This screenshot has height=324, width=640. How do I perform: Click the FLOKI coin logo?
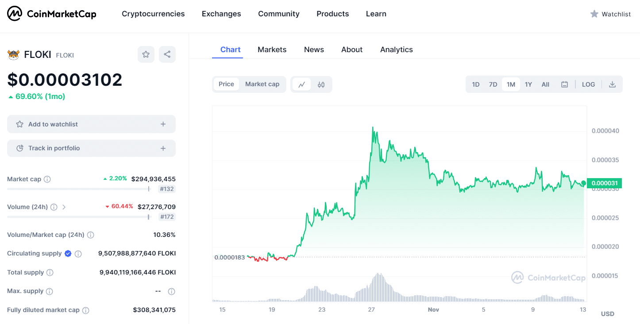coord(13,55)
